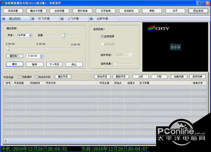Open 播出卡设置 broadcast card settings
The width and height of the screenshot is (211, 152).
coord(36,11)
